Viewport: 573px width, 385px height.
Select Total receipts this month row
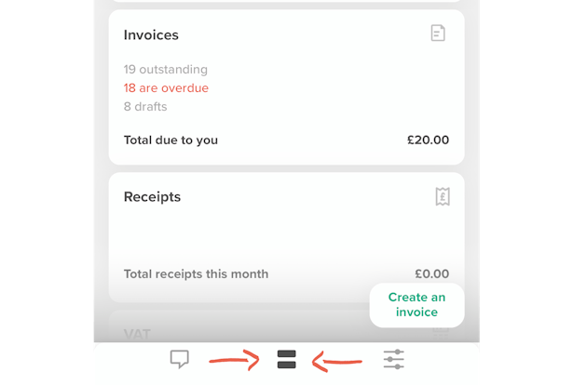pyautogui.click(x=286, y=273)
